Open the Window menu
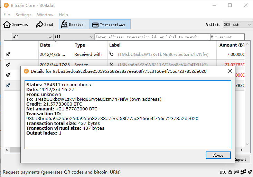 45,15
